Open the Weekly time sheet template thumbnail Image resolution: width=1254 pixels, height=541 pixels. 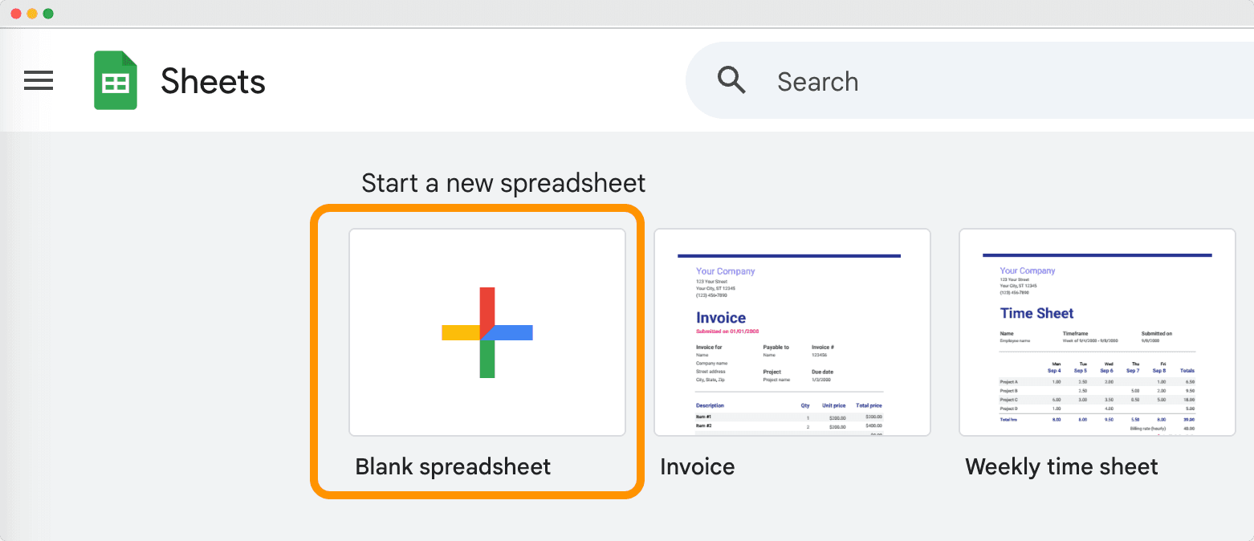[1097, 332]
